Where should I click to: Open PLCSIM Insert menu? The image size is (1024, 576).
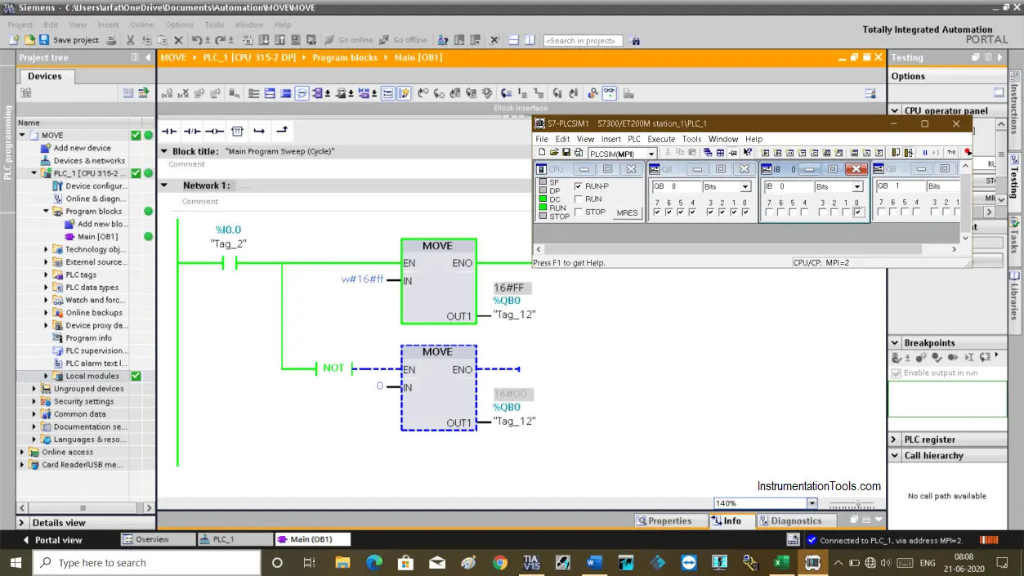(610, 139)
